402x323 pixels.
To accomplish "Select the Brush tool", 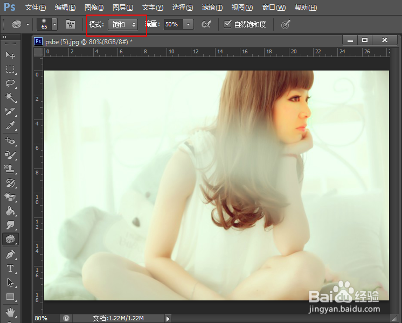I will click(x=10, y=155).
